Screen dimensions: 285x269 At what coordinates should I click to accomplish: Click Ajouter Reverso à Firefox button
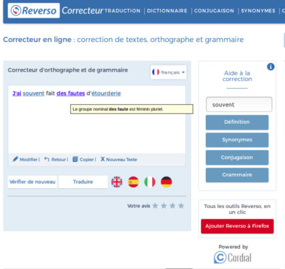tap(237, 226)
